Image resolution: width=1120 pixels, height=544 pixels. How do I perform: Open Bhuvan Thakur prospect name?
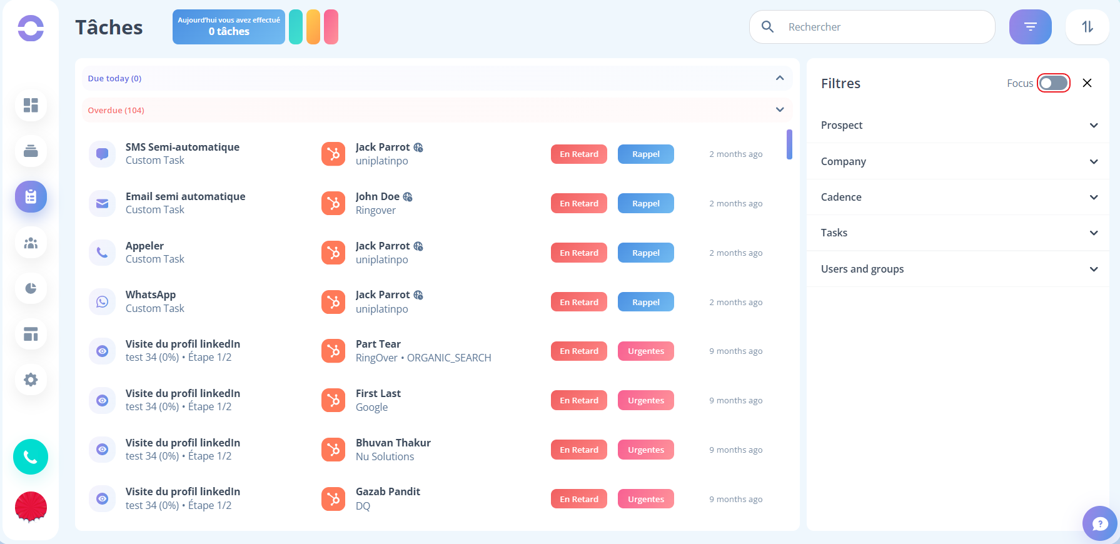click(393, 443)
